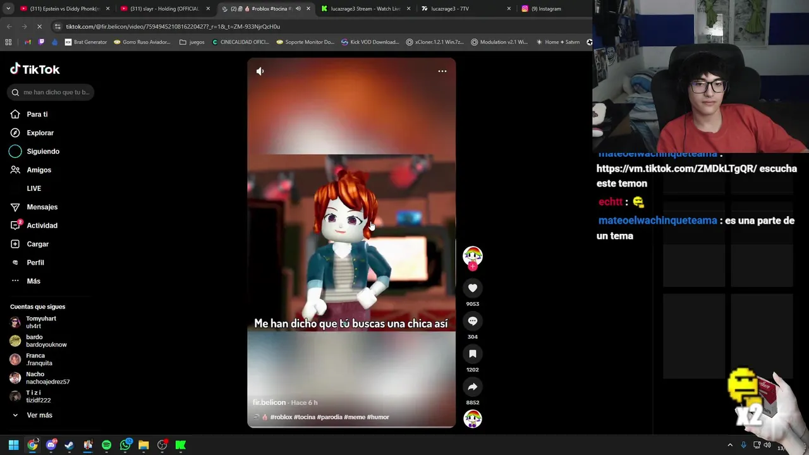Screen dimensions: 809x455
Task: Click the #meme hashtag
Action: (355, 417)
